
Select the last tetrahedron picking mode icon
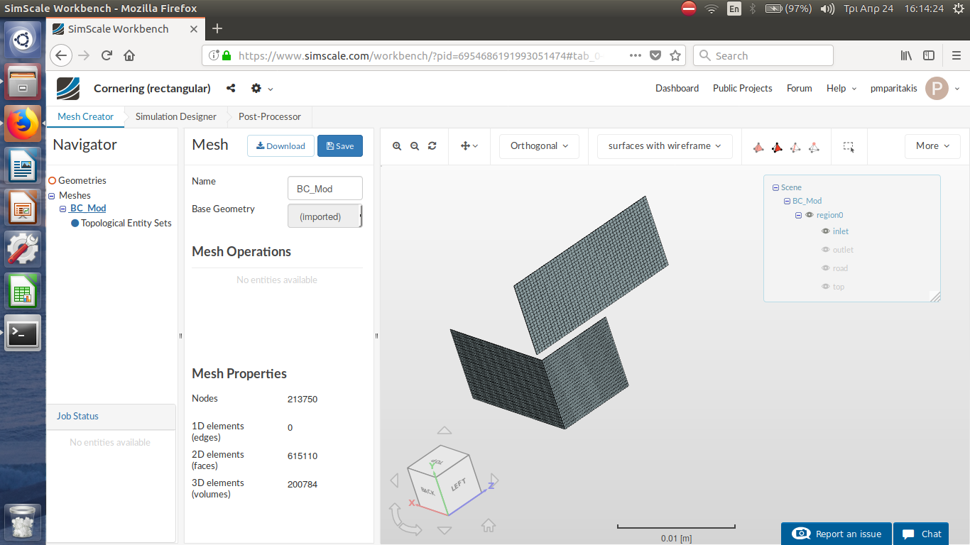pos(814,147)
